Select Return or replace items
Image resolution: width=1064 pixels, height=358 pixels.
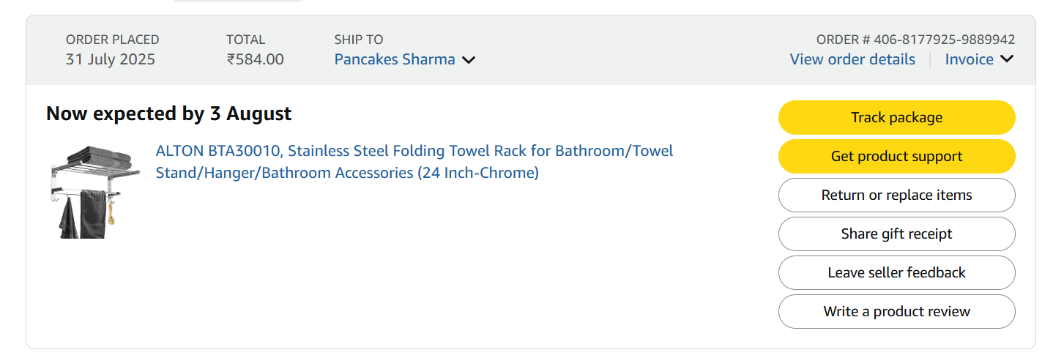tap(896, 195)
